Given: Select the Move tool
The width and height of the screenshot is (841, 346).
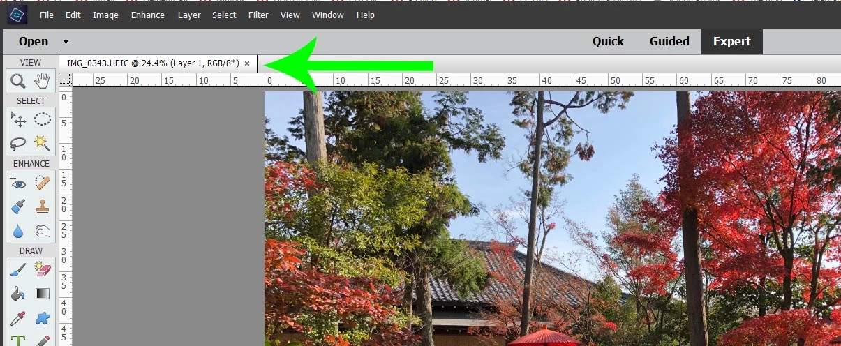Looking at the screenshot, I should 19,119.
